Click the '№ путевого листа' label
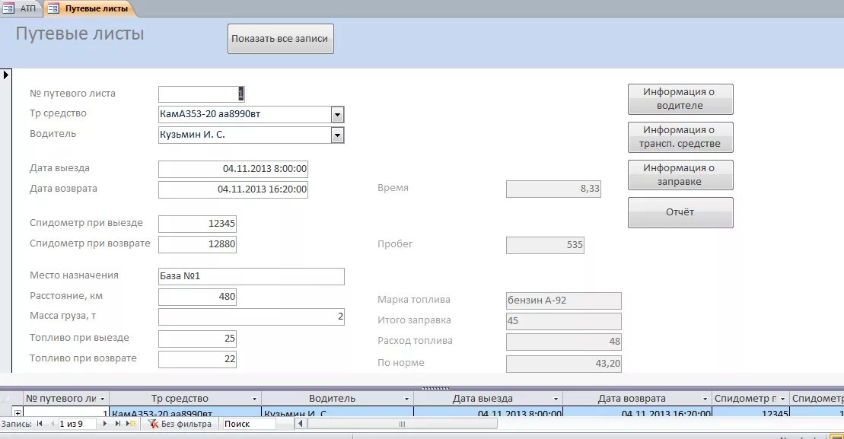This screenshot has height=439, width=844. pyautogui.click(x=72, y=94)
